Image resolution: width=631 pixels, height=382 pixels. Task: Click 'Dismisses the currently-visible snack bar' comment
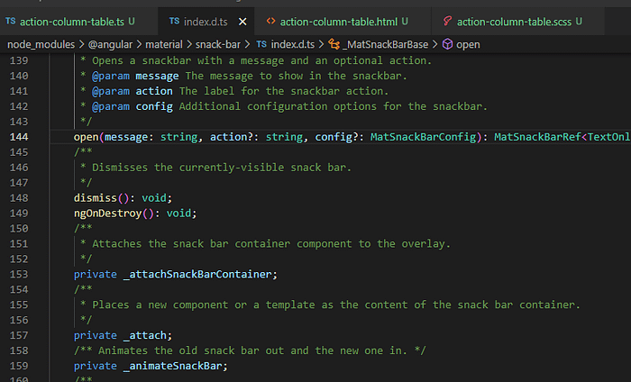[222, 168]
